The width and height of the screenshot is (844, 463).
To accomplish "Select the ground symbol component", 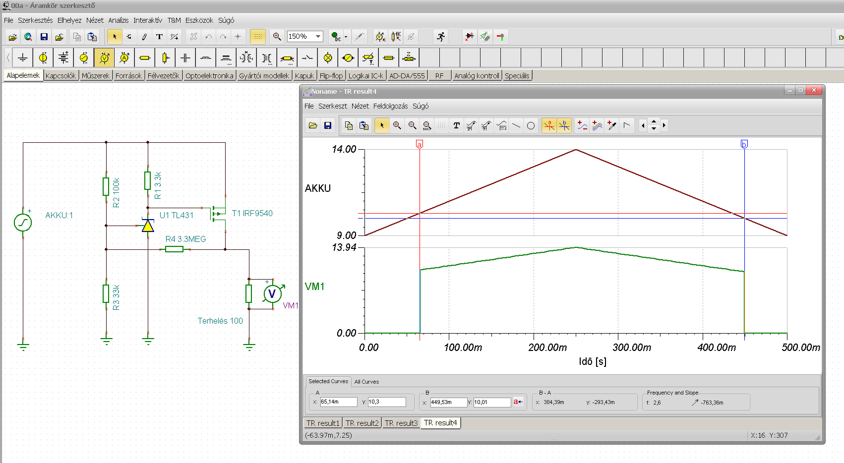I will 23,58.
